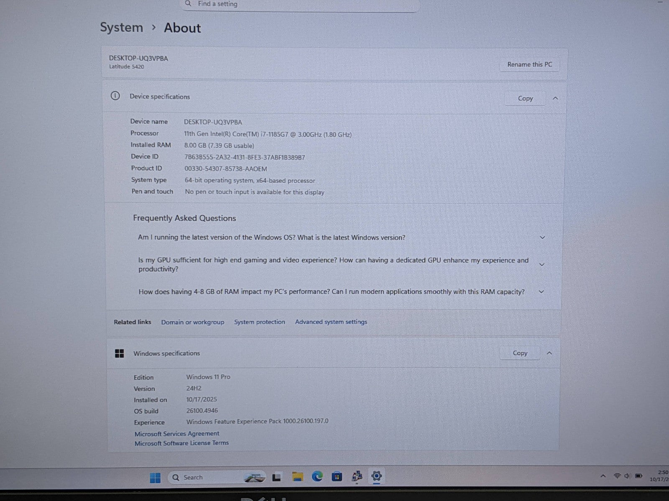The height and width of the screenshot is (501, 669).
Task: Open Task View from the taskbar
Action: 276,477
